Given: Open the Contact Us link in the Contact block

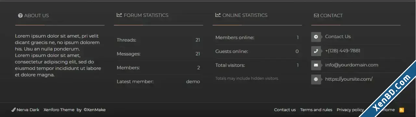Looking at the screenshot, I should (x=338, y=37).
